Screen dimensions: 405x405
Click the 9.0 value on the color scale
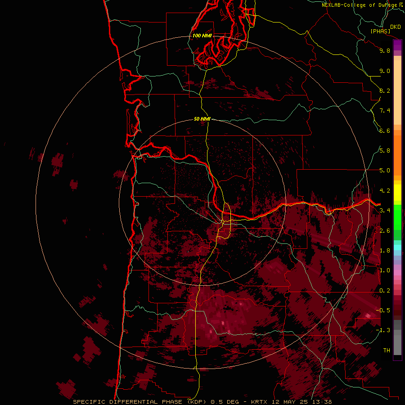tap(385, 71)
